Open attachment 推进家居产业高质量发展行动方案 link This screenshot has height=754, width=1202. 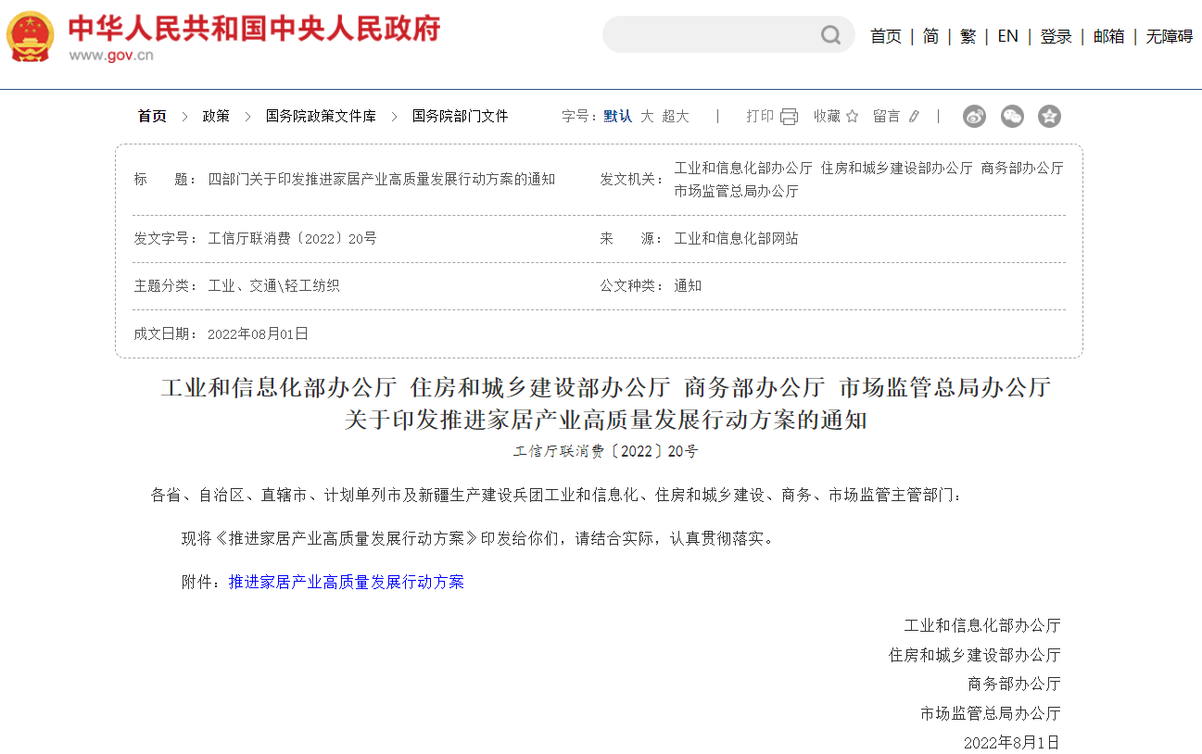pyautogui.click(x=347, y=582)
